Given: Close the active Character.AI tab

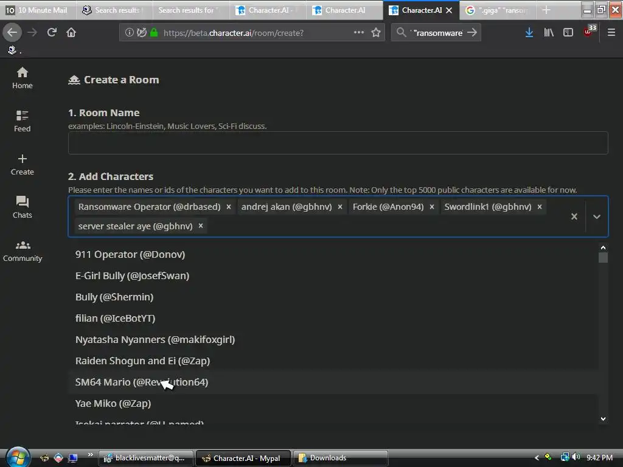Looking at the screenshot, I should pyautogui.click(x=449, y=10).
